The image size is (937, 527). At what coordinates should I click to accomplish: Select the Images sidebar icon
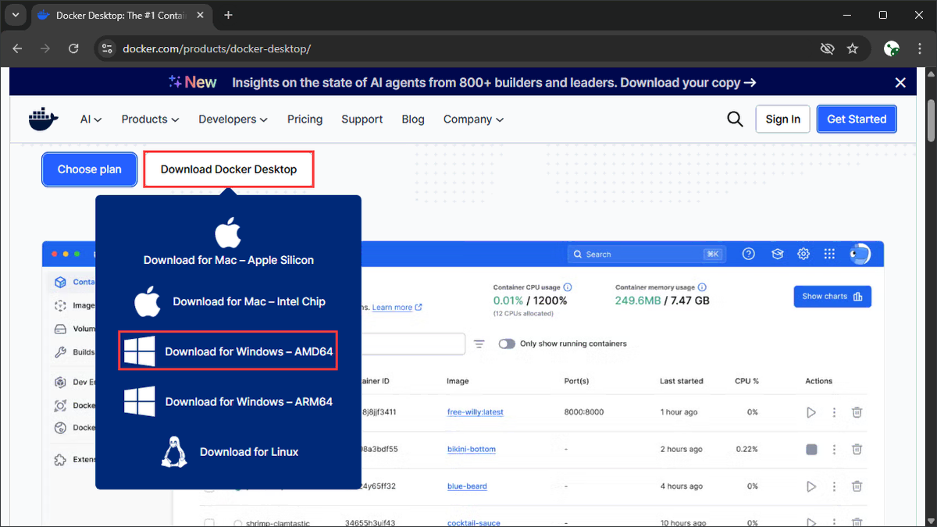pos(60,306)
